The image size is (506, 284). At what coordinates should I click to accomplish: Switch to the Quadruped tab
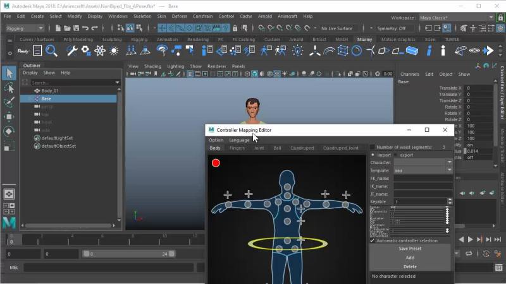302,148
